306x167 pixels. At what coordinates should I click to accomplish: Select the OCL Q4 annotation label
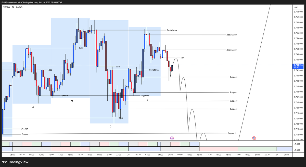pos(24,129)
